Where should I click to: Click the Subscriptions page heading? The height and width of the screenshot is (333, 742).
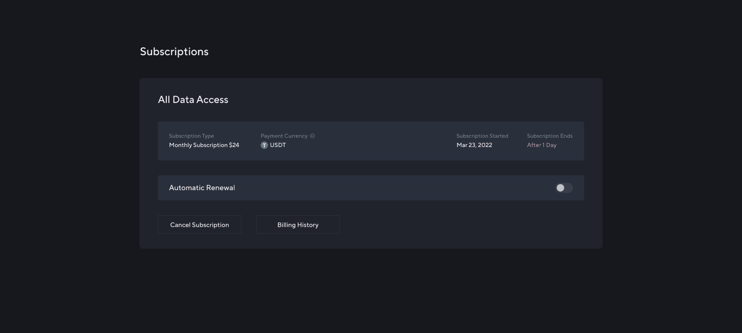tap(174, 51)
